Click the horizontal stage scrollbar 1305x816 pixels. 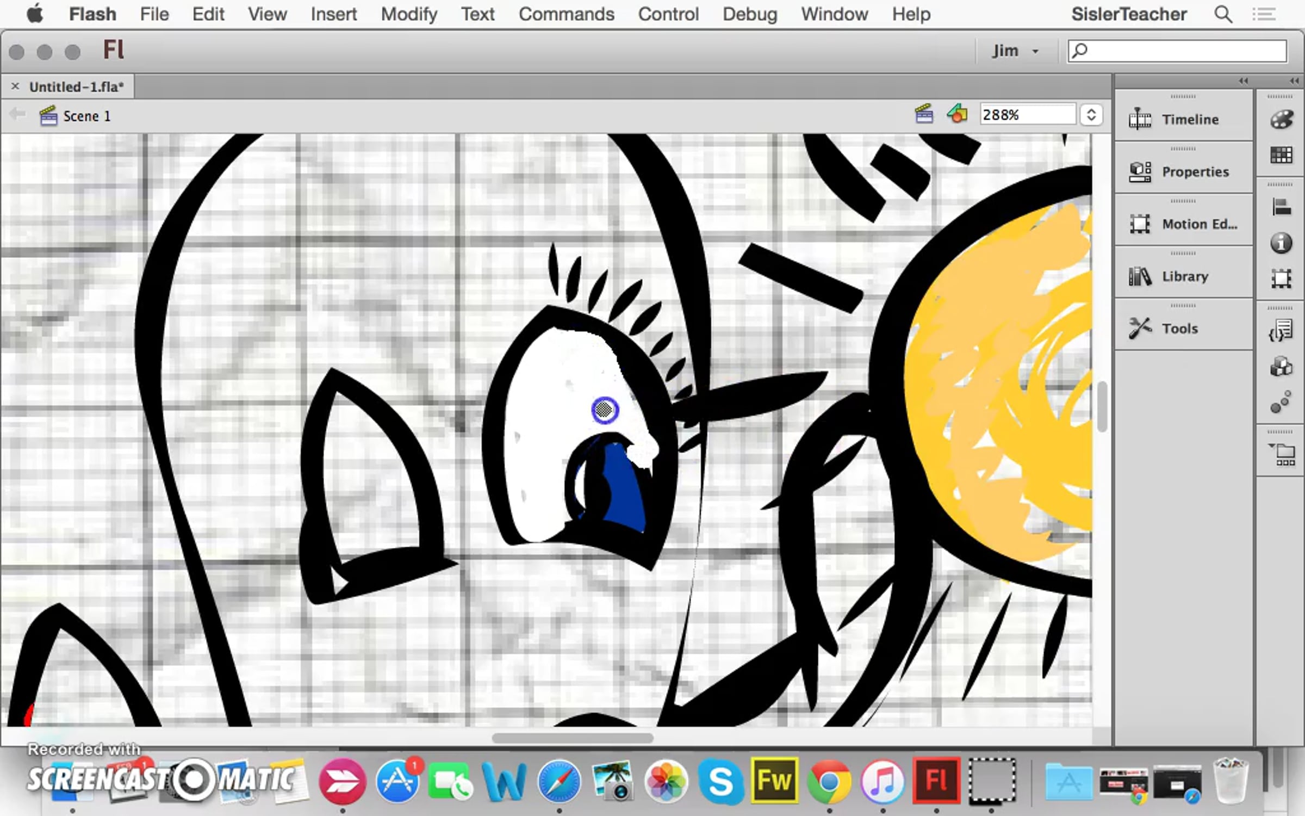pos(572,738)
